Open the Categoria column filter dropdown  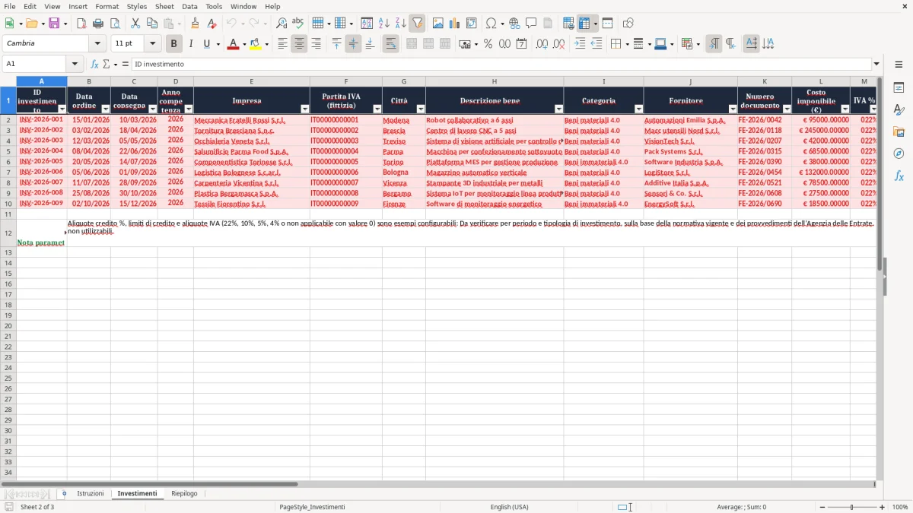638,109
